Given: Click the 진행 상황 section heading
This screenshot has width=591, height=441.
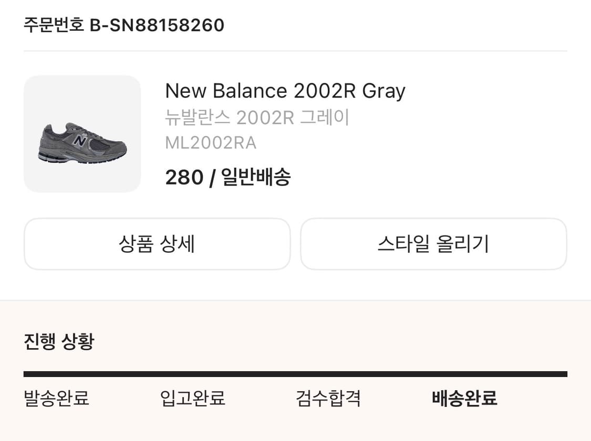Looking at the screenshot, I should tap(59, 342).
